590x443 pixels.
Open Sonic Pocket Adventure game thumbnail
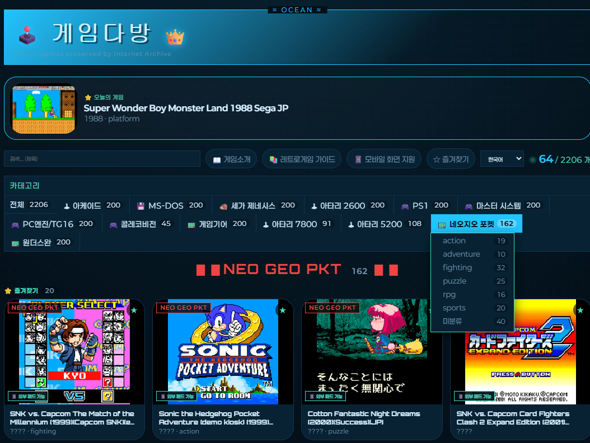tap(223, 352)
